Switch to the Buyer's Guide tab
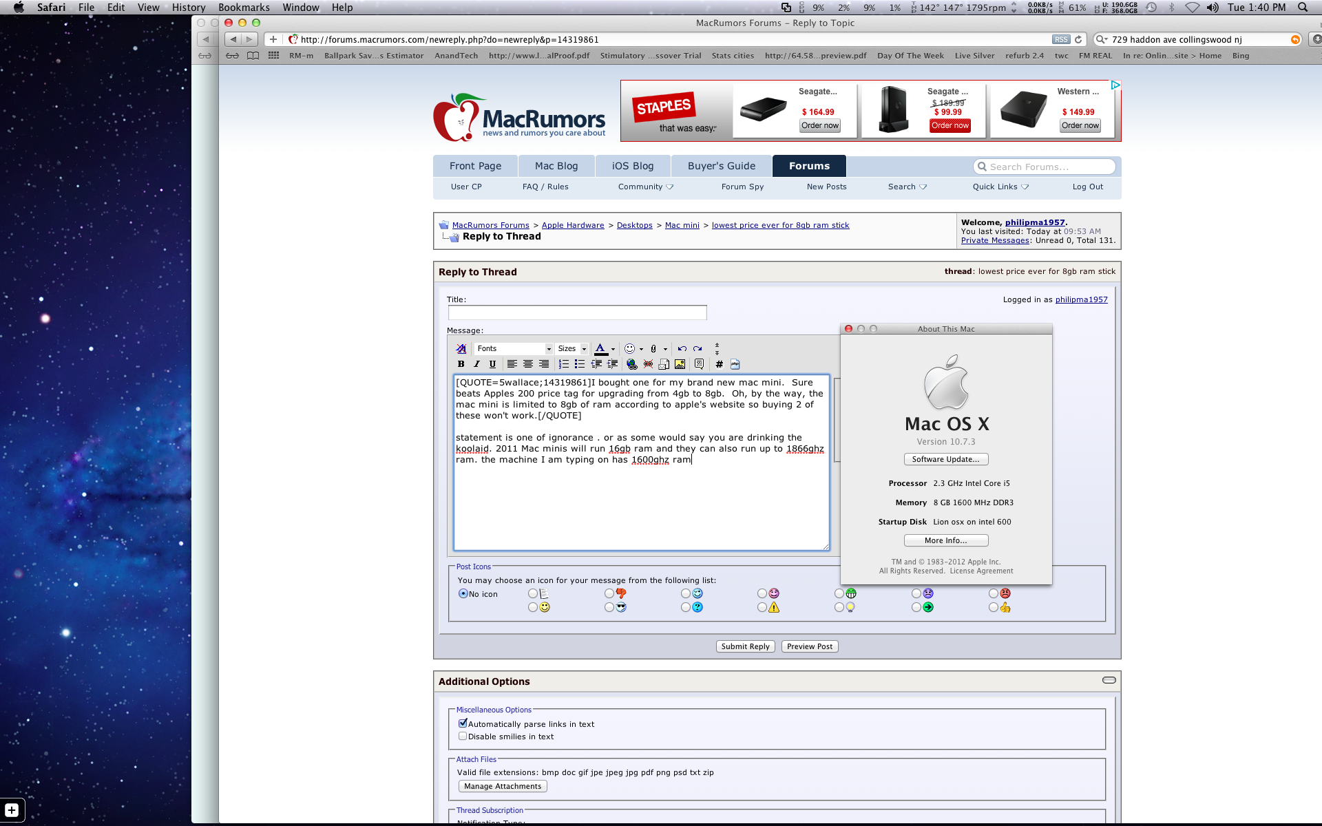Viewport: 1322px width, 826px height. pos(721,166)
